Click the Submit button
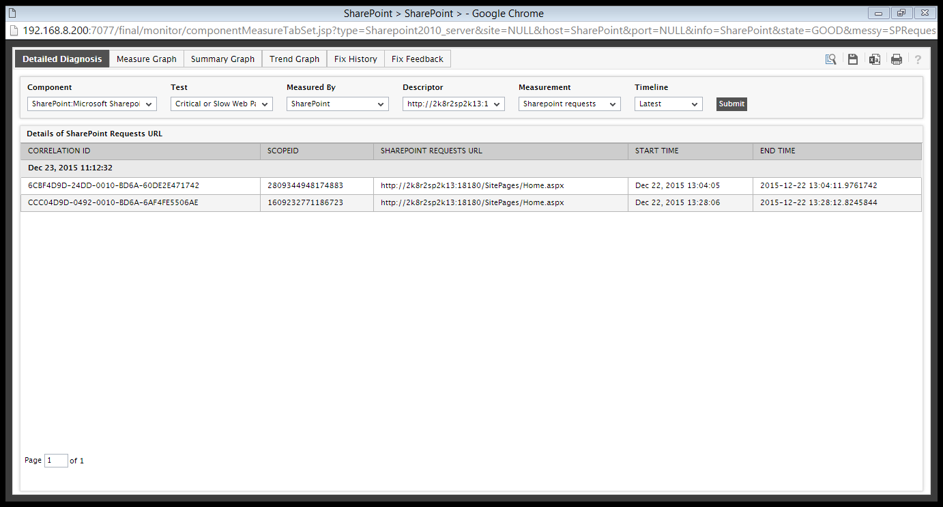This screenshot has height=507, width=943. pyautogui.click(x=731, y=104)
